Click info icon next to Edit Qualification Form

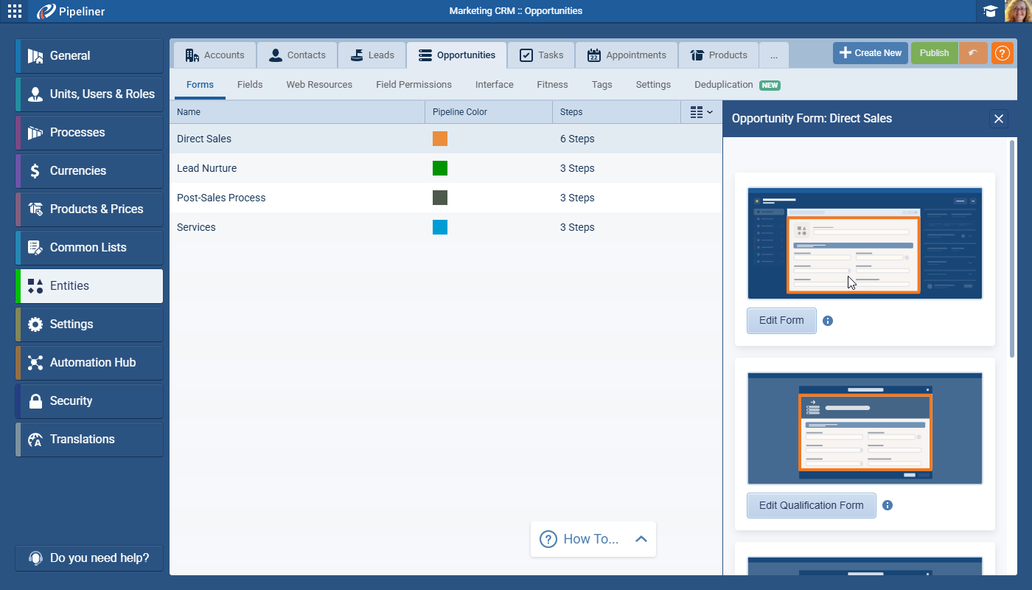888,506
